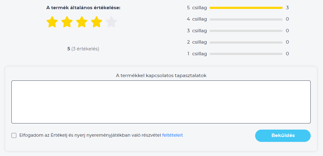Submit review with Beküldés button

tap(283, 136)
